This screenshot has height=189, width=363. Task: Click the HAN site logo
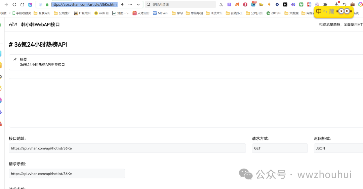coord(13,24)
